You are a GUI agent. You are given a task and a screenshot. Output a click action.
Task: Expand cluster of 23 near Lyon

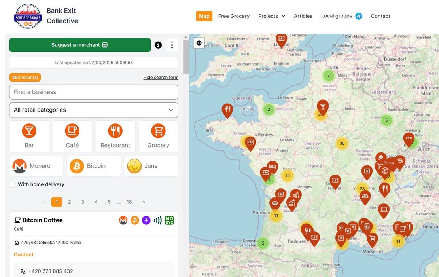tap(362, 188)
